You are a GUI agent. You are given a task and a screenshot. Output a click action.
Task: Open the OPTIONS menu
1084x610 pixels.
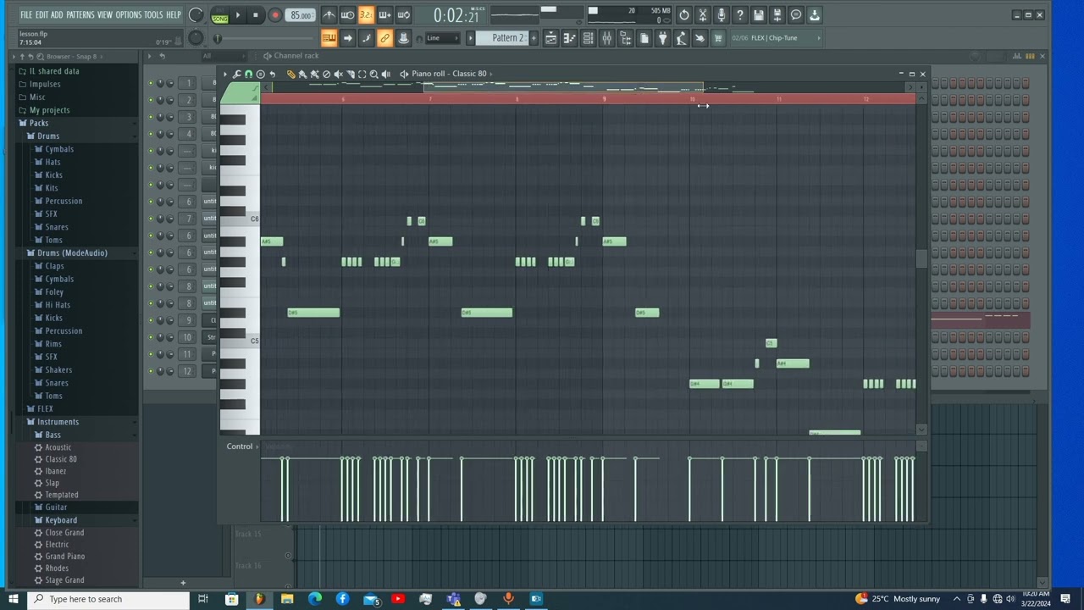(x=129, y=15)
